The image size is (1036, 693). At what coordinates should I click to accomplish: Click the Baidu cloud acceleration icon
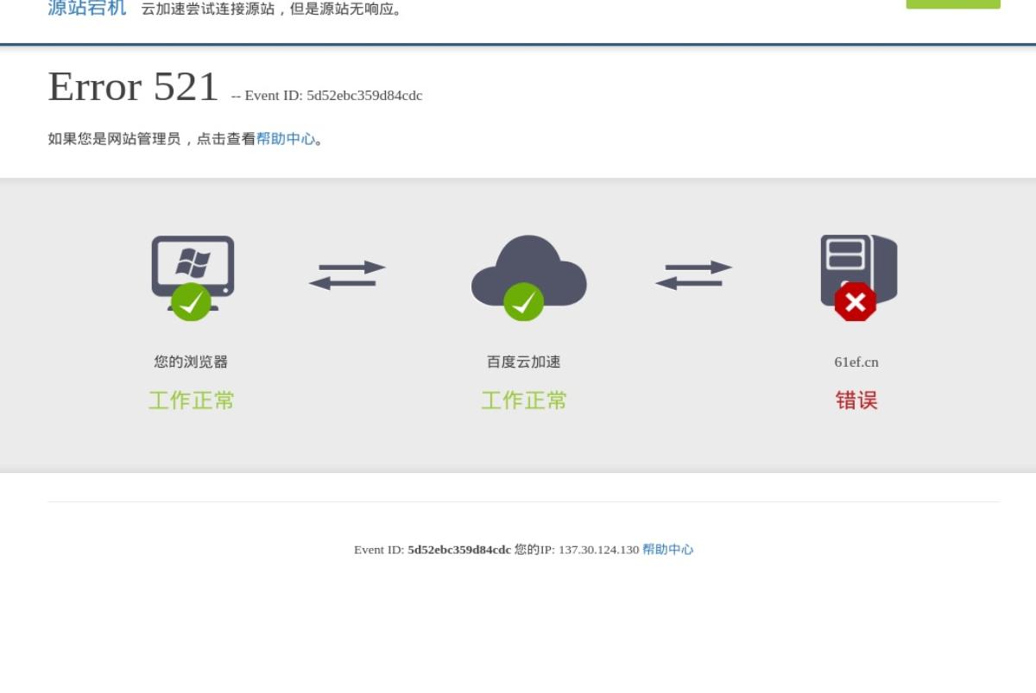tap(528, 277)
